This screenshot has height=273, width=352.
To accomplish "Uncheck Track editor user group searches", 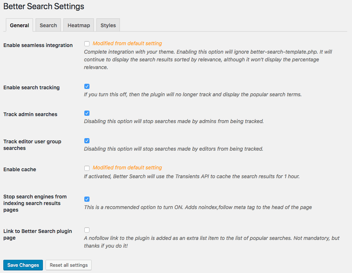I will tap(87, 141).
